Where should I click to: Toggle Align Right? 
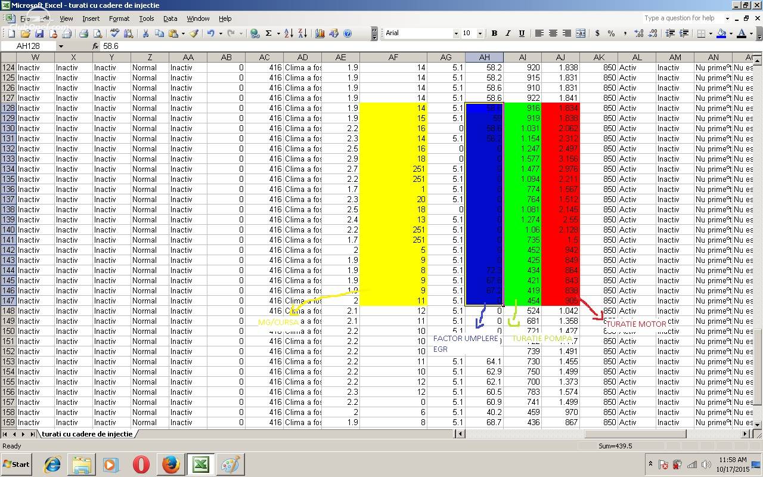coord(567,33)
